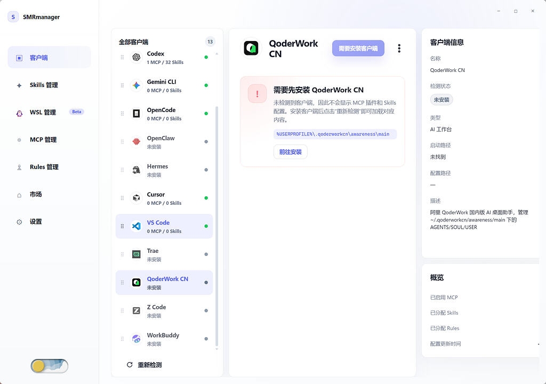Open WSL 管理 in sidebar
Image resolution: width=546 pixels, height=384 pixels.
[x=50, y=112]
